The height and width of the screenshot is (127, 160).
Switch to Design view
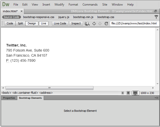tap(32, 23)
